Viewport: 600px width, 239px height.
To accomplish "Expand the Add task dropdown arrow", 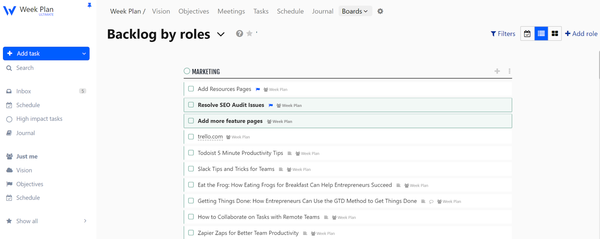I will (84, 53).
